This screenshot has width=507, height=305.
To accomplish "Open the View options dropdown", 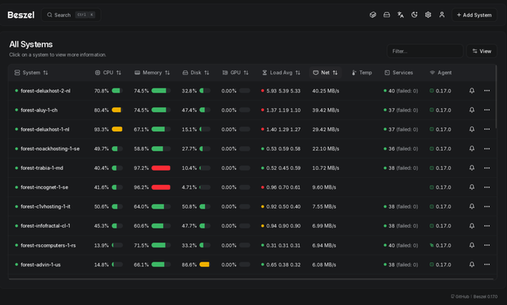I will (x=482, y=51).
